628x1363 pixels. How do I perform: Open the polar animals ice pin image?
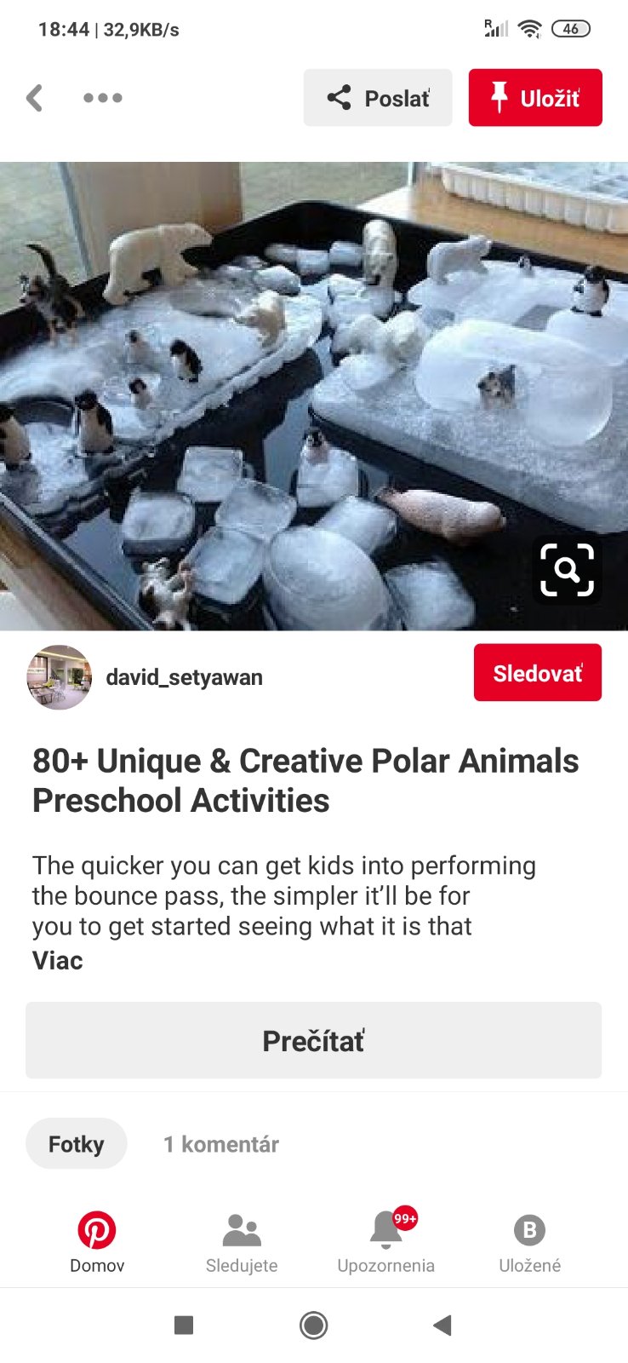[x=314, y=396]
